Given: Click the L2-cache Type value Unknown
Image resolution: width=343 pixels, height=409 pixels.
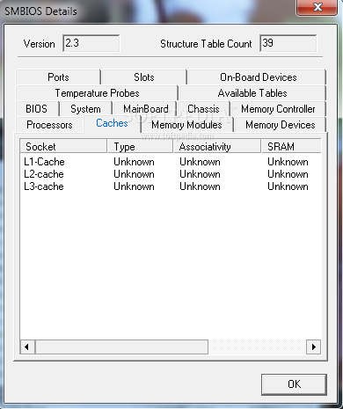Looking at the screenshot, I should [x=134, y=174].
